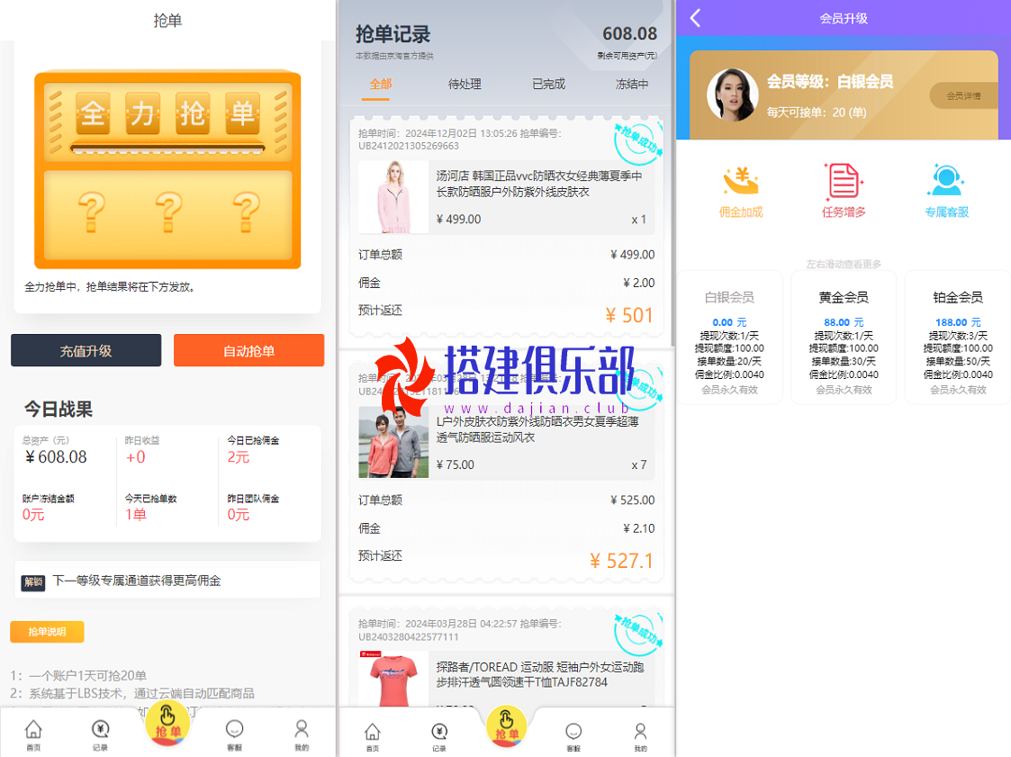Pick the 铂金会员 membership card
The height and width of the screenshot is (757, 1011).
958,338
